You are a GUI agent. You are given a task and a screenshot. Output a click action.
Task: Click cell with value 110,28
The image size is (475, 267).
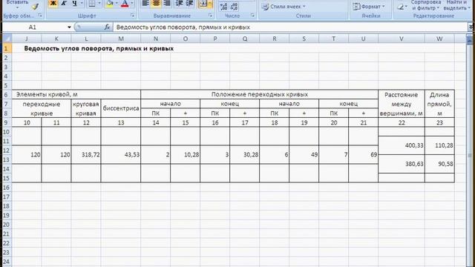439,145
